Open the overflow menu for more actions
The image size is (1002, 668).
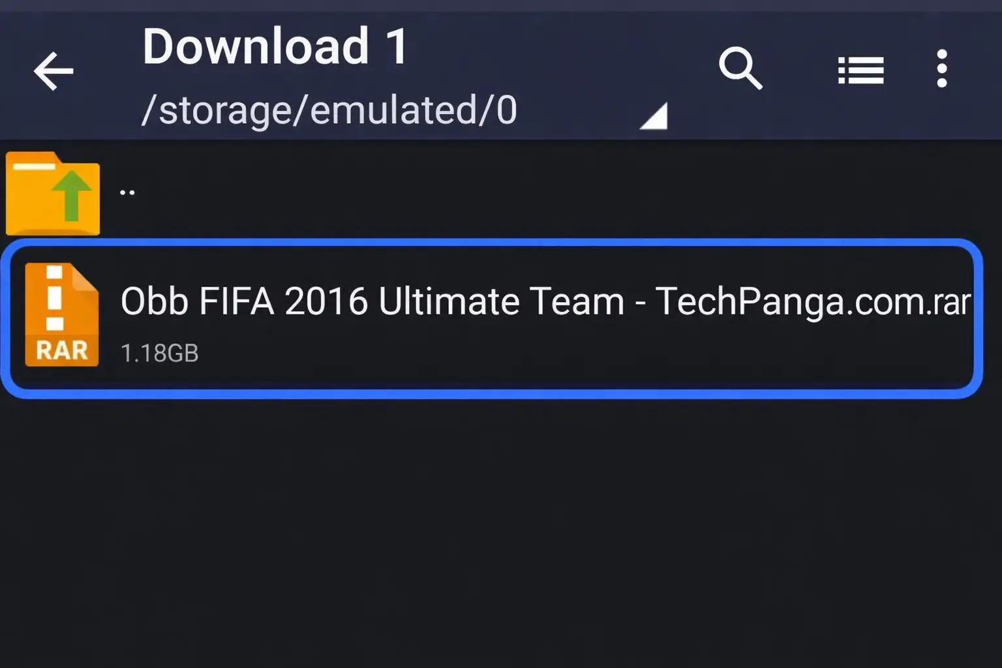coord(941,68)
